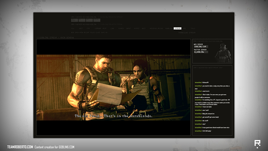Image resolution: width=268 pixels, height=151 pixels.
Task: Click the 'count me in' chat message
Action: click(206, 91)
